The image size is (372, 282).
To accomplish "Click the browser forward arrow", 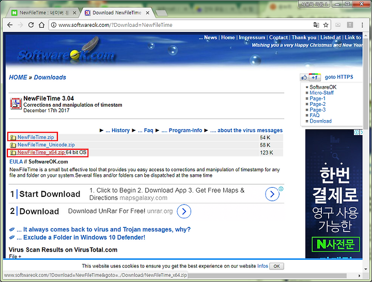I will tap(20, 25).
